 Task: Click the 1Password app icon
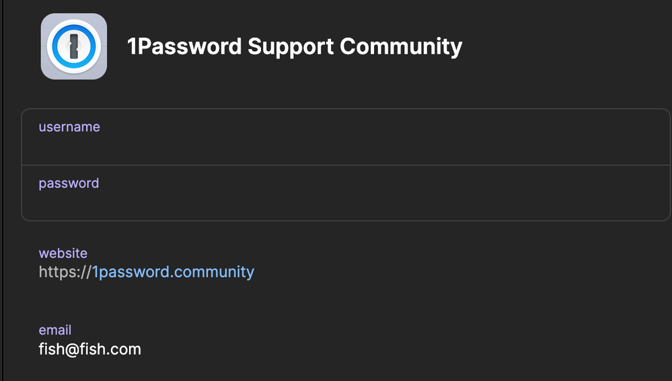74,46
